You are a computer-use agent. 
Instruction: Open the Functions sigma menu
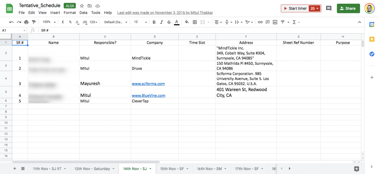point(296,22)
